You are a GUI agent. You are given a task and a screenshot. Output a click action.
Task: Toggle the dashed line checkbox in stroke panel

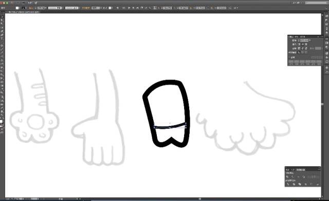coord(289,57)
